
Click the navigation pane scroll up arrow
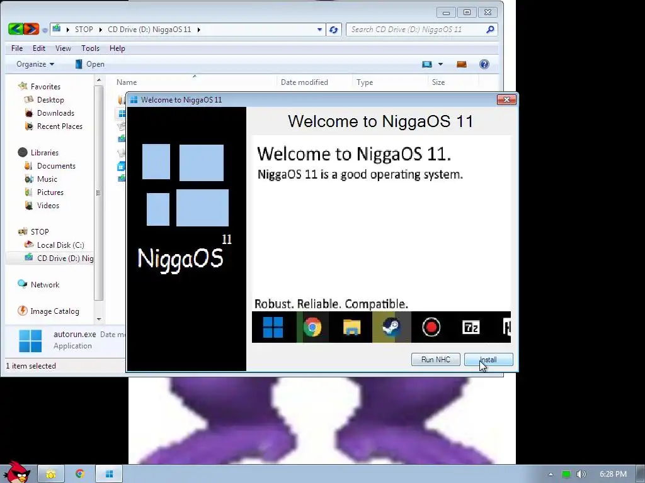99,80
